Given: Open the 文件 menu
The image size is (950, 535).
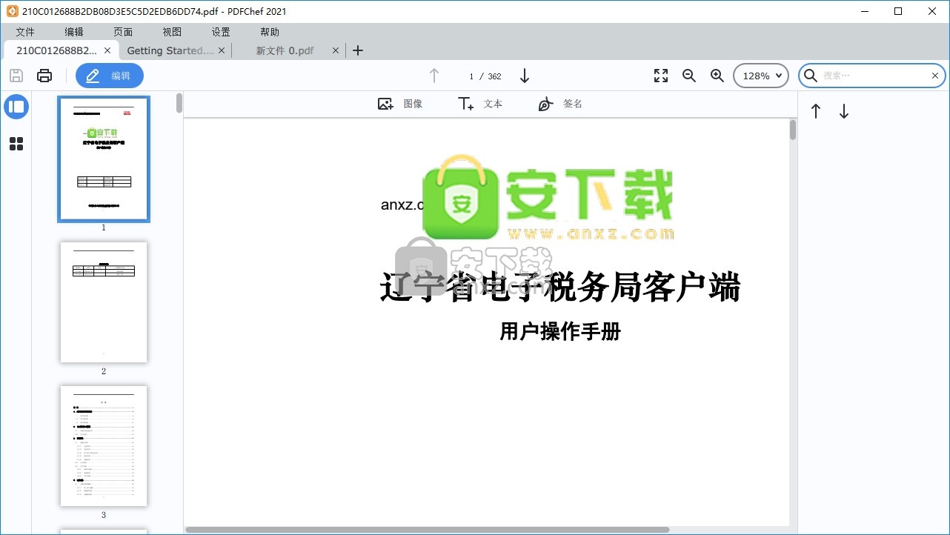Looking at the screenshot, I should pos(25,32).
